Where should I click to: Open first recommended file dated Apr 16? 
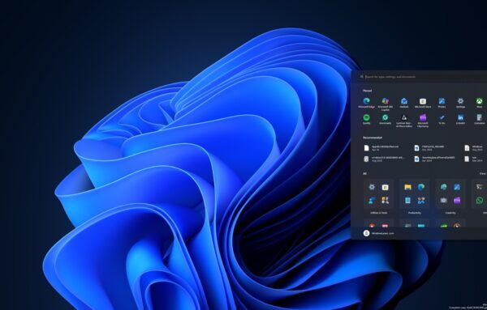coord(381,148)
